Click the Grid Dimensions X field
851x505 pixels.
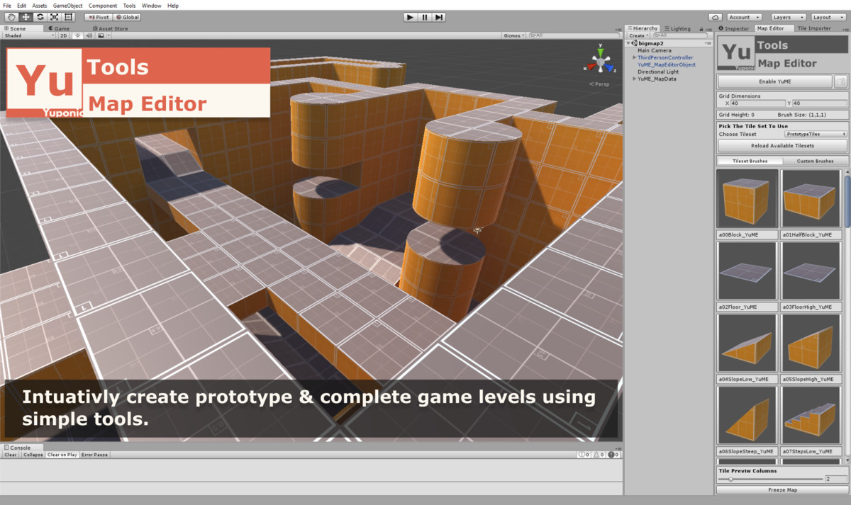point(757,103)
